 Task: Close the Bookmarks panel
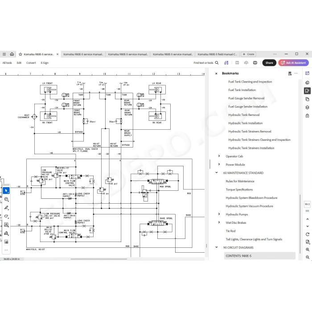(216, 74)
